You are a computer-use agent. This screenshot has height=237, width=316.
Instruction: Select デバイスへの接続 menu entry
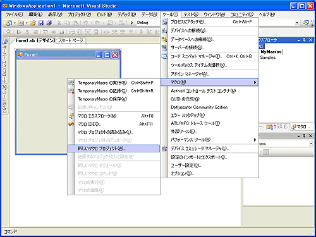[x=210, y=31]
